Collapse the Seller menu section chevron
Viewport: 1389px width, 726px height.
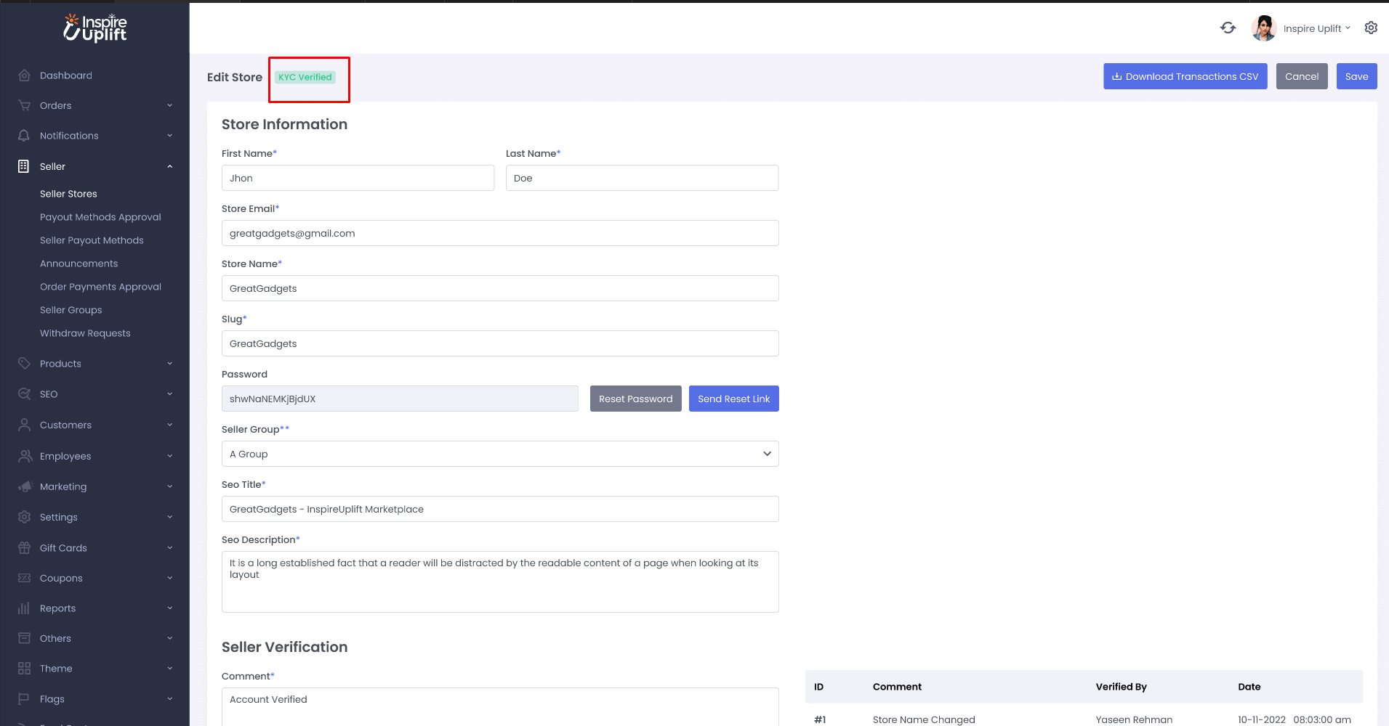point(170,166)
